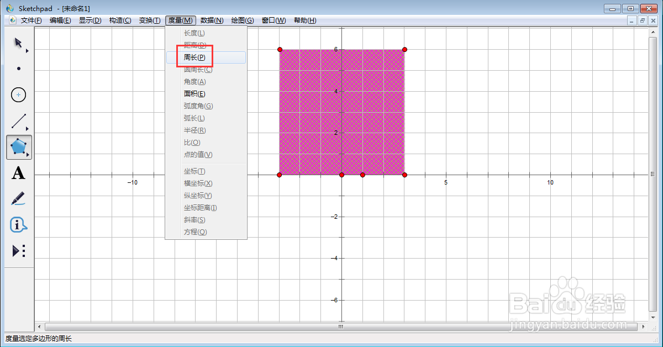Viewport: 663px width, 347px height.
Task: Select the 方程 (Equation) command
Action: pos(194,232)
